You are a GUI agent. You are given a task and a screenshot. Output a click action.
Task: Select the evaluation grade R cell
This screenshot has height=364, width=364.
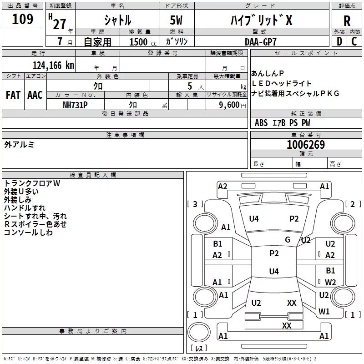click(347, 20)
